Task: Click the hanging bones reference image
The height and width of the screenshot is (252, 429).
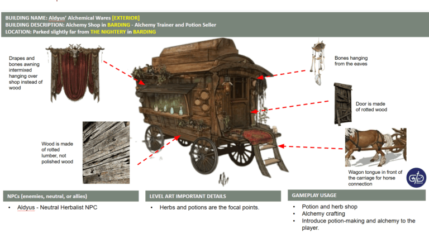Action: tap(318, 63)
